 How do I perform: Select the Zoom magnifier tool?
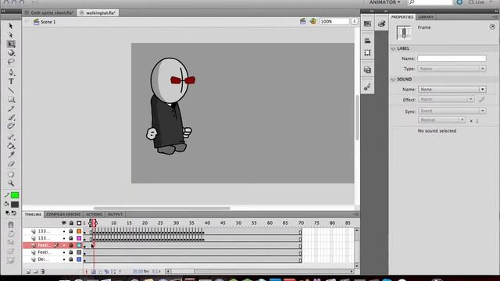(11, 183)
